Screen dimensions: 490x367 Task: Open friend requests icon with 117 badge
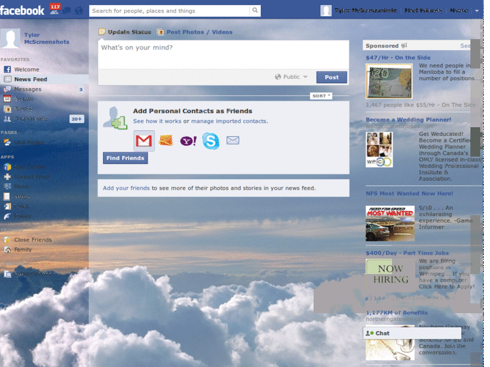coord(55,9)
